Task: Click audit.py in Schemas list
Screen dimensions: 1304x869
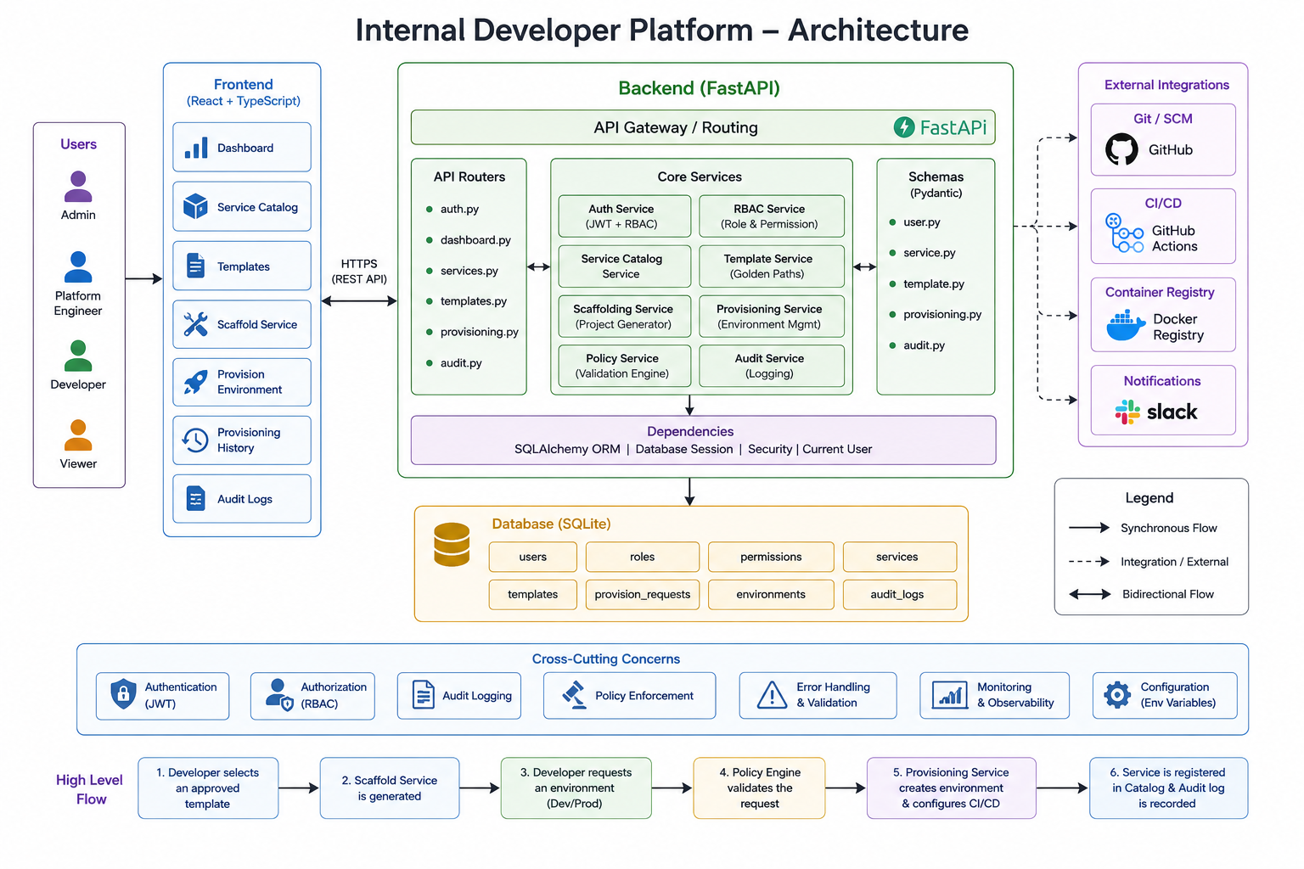Action: 924,345
